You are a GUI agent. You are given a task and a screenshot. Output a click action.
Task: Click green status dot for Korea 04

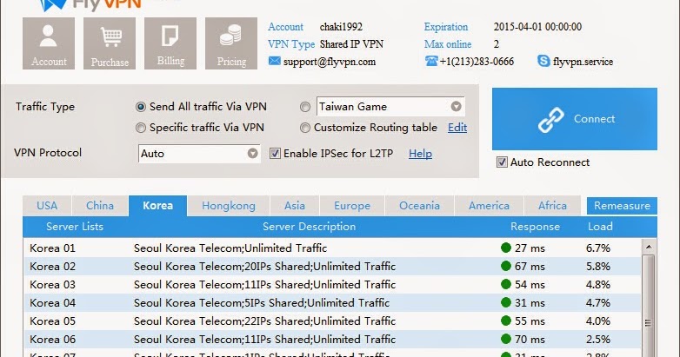[506, 302]
